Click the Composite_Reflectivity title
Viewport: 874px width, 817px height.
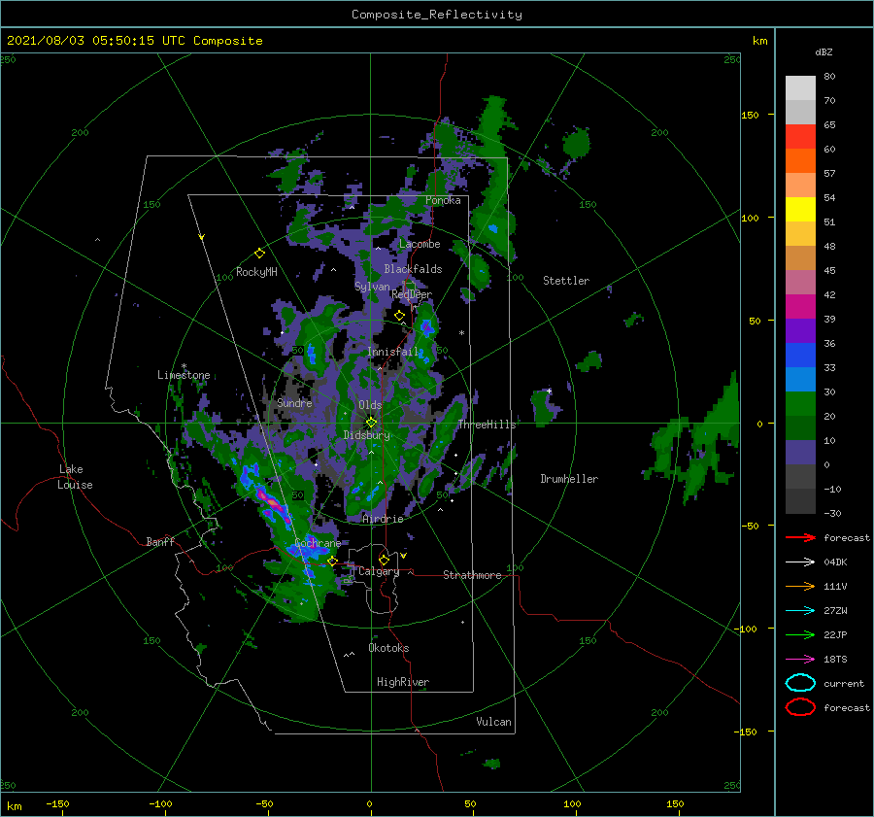(x=437, y=15)
